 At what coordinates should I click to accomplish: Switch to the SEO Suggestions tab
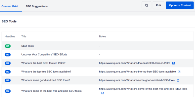click(x=36, y=6)
